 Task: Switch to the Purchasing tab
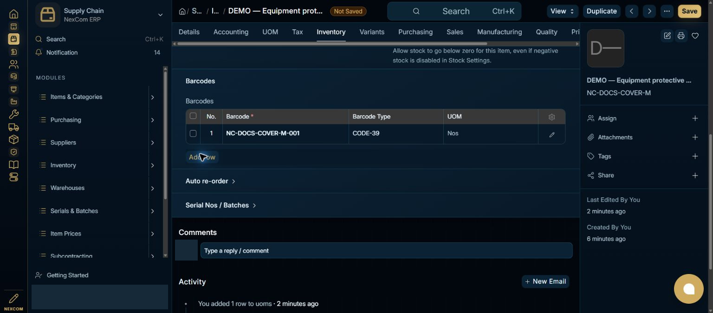(x=415, y=32)
